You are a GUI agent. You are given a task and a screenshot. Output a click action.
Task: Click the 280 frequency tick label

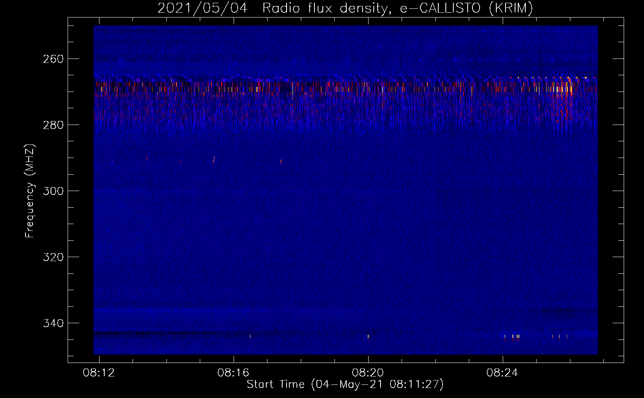pos(53,125)
